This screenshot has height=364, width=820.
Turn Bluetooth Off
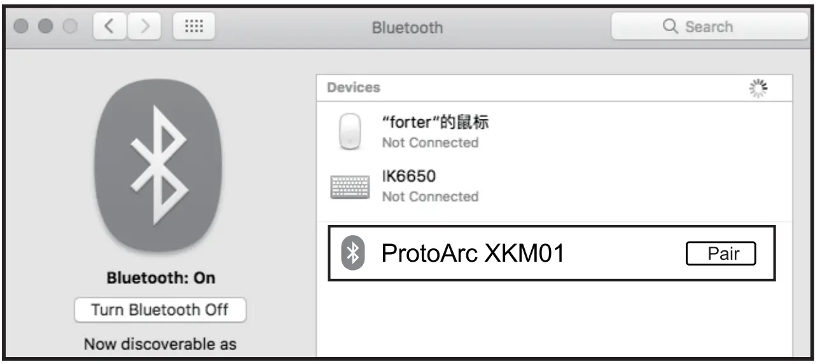160,310
